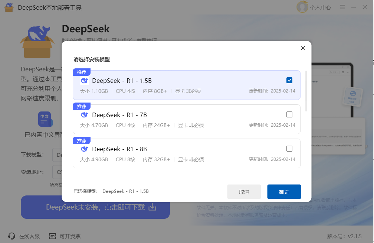
Task: Open 个人中心 personal center link
Action: coord(321,7)
